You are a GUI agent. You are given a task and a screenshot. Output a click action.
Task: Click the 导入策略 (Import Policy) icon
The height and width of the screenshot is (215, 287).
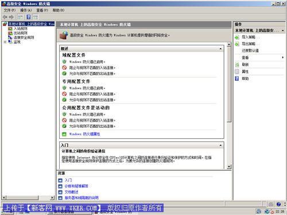[x=237, y=37]
